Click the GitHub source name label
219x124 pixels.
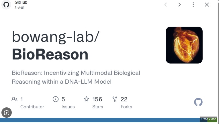pyautogui.click(x=21, y=2)
